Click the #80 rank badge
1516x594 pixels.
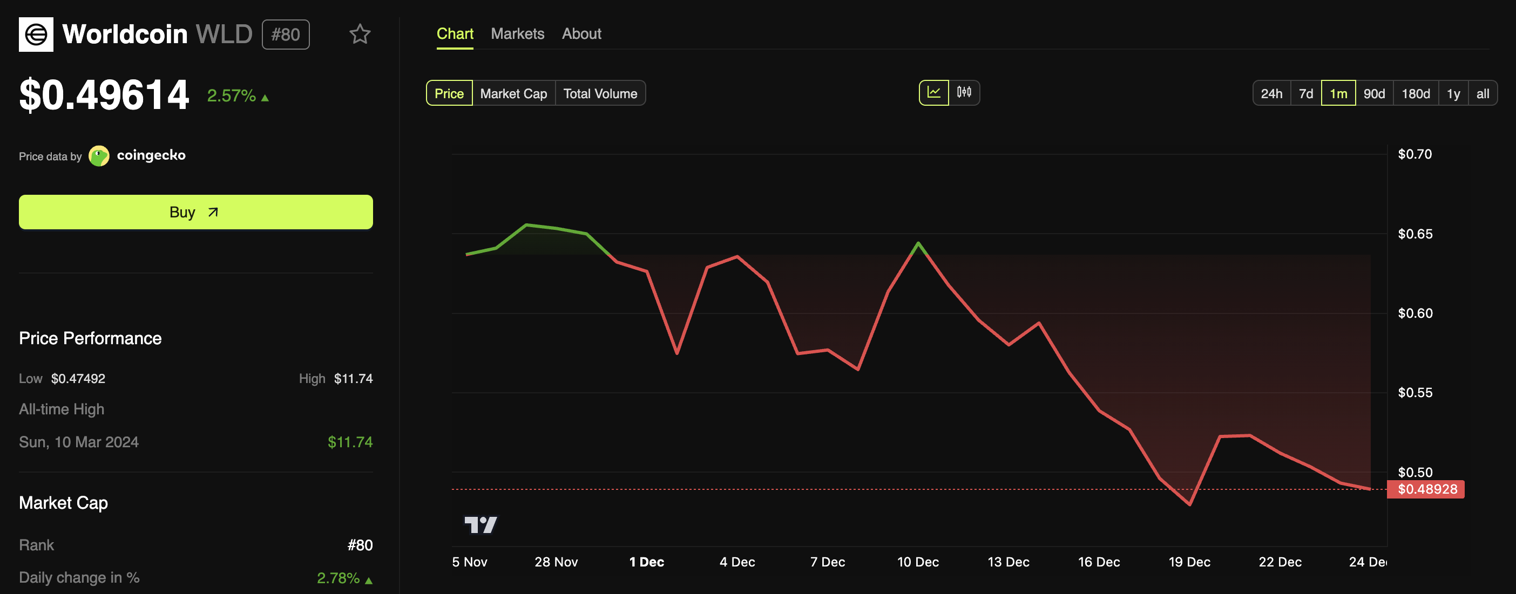point(286,35)
